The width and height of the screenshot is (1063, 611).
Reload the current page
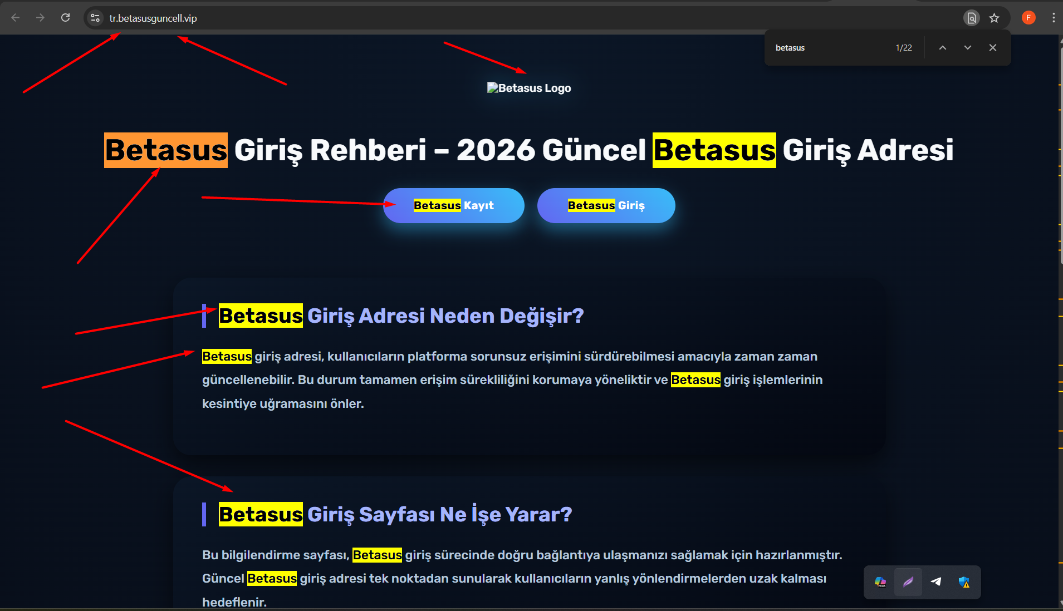[65, 18]
